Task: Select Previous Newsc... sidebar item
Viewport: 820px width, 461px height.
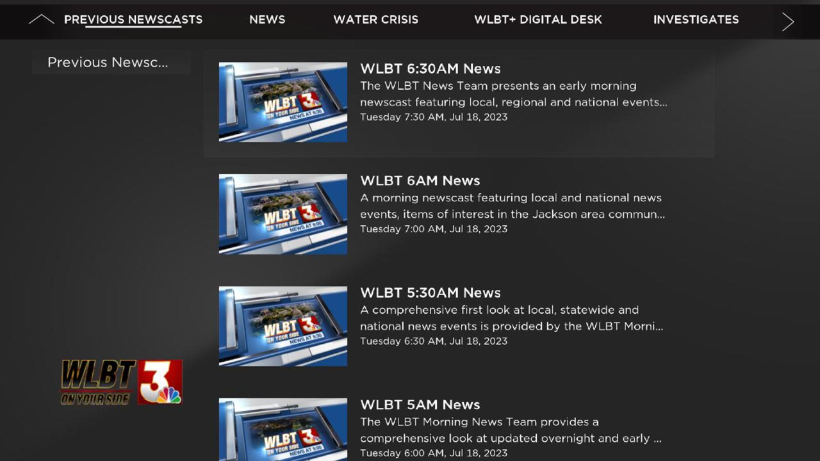Action: tap(111, 62)
